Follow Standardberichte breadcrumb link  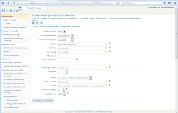pyautogui.click(x=72, y=18)
